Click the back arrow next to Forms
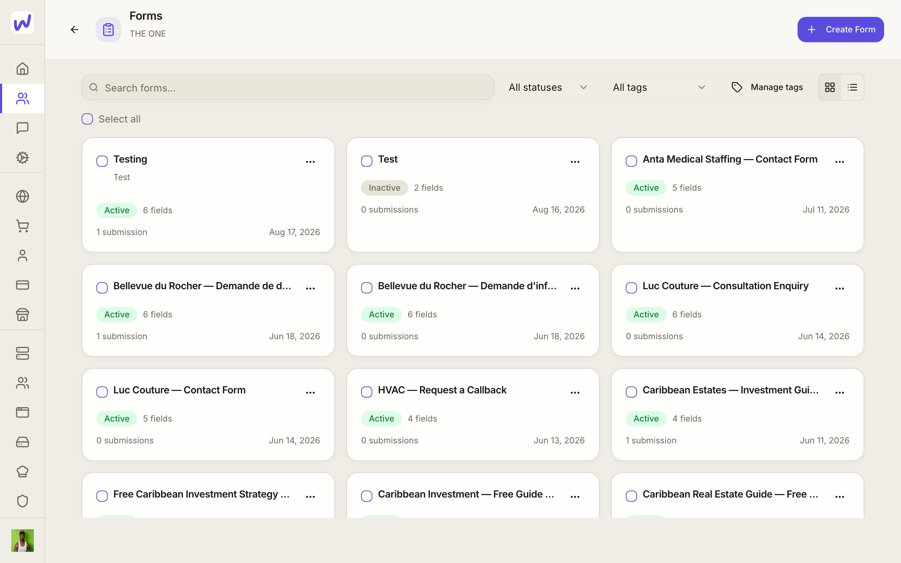Viewport: 901px width, 563px height. click(x=75, y=30)
